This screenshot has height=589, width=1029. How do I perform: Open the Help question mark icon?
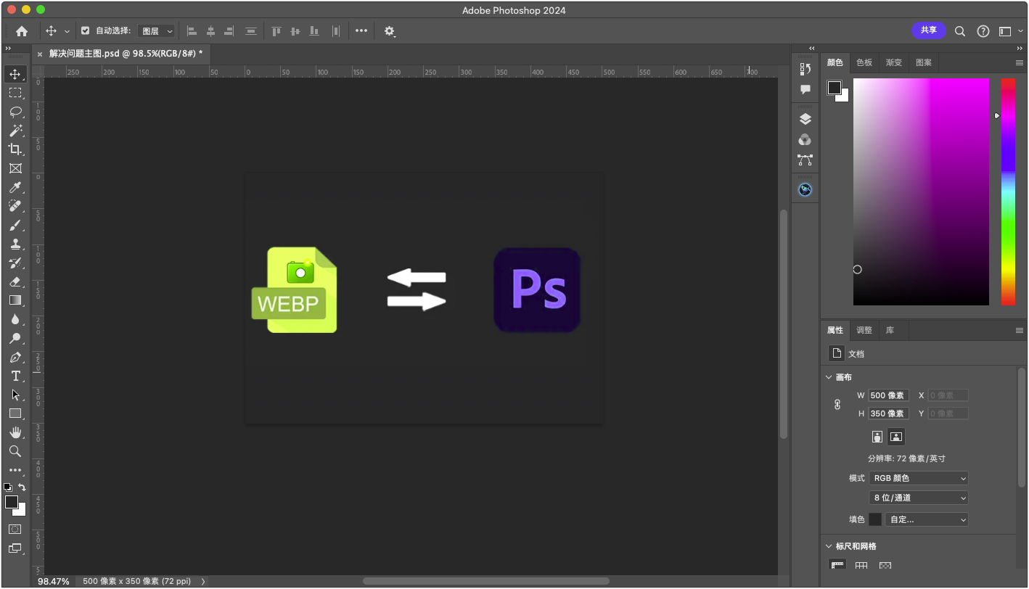tap(983, 31)
